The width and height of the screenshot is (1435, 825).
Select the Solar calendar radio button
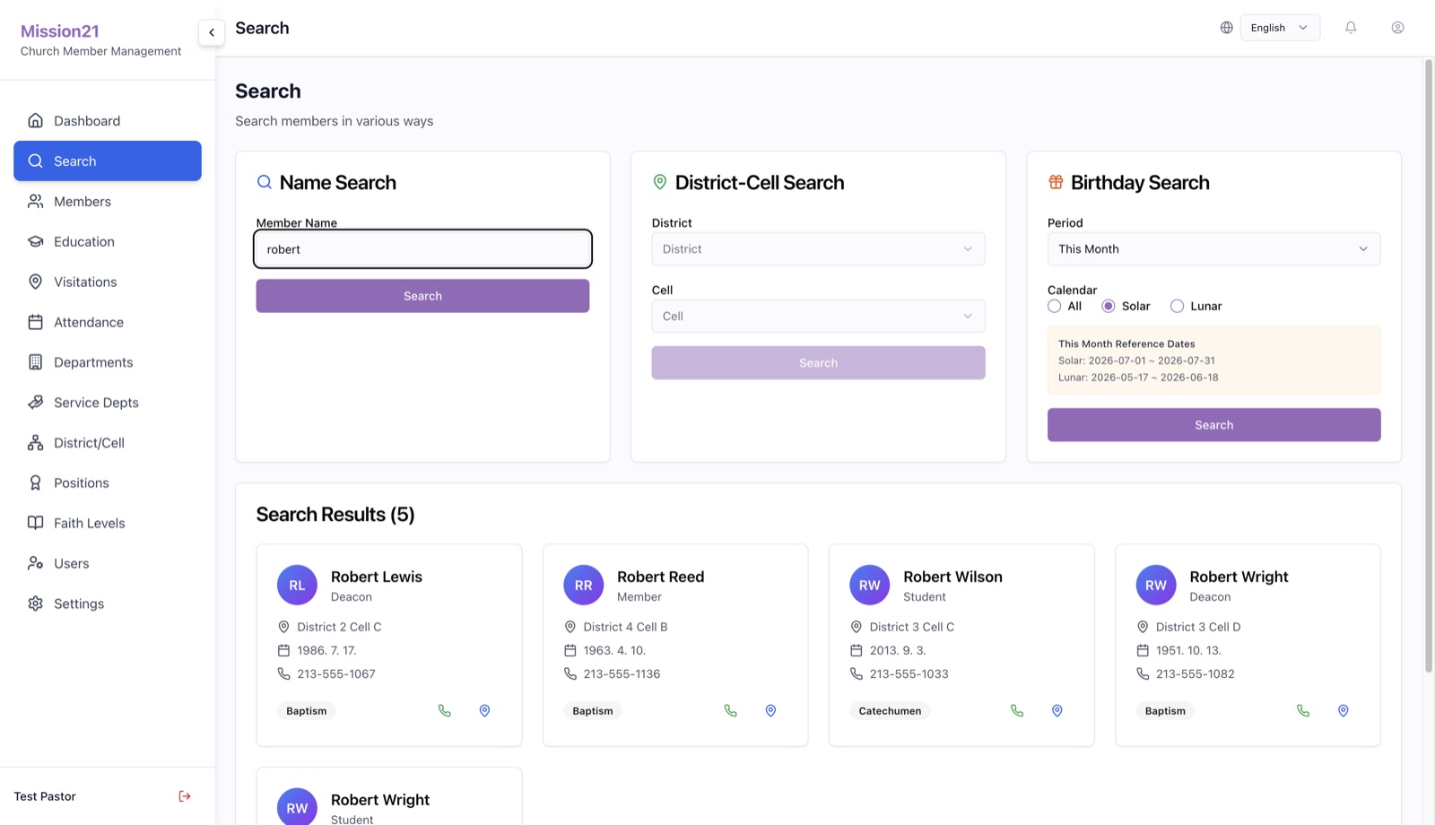pos(1109,306)
